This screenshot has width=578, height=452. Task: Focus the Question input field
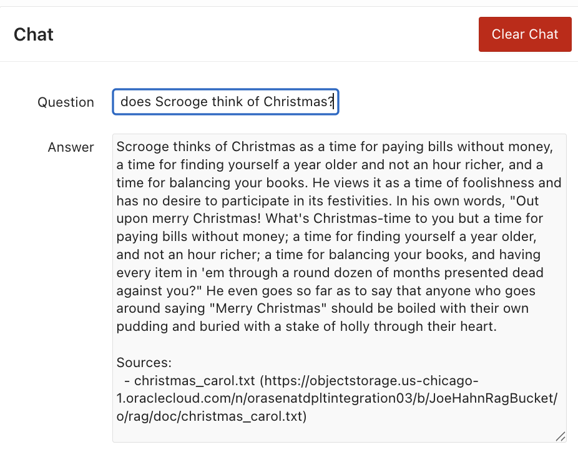(x=225, y=102)
